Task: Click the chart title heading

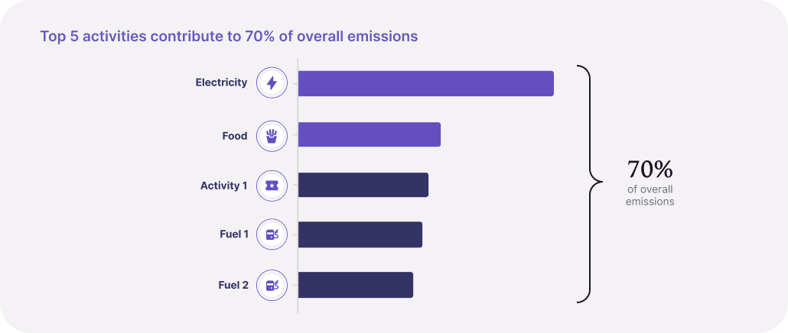Action: [229, 37]
